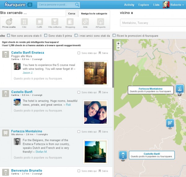This screenshot has width=186, height=177.
Task: Tick 'Sono stato qui' for Catello Banfi Enoteca
Action: coord(79,53)
